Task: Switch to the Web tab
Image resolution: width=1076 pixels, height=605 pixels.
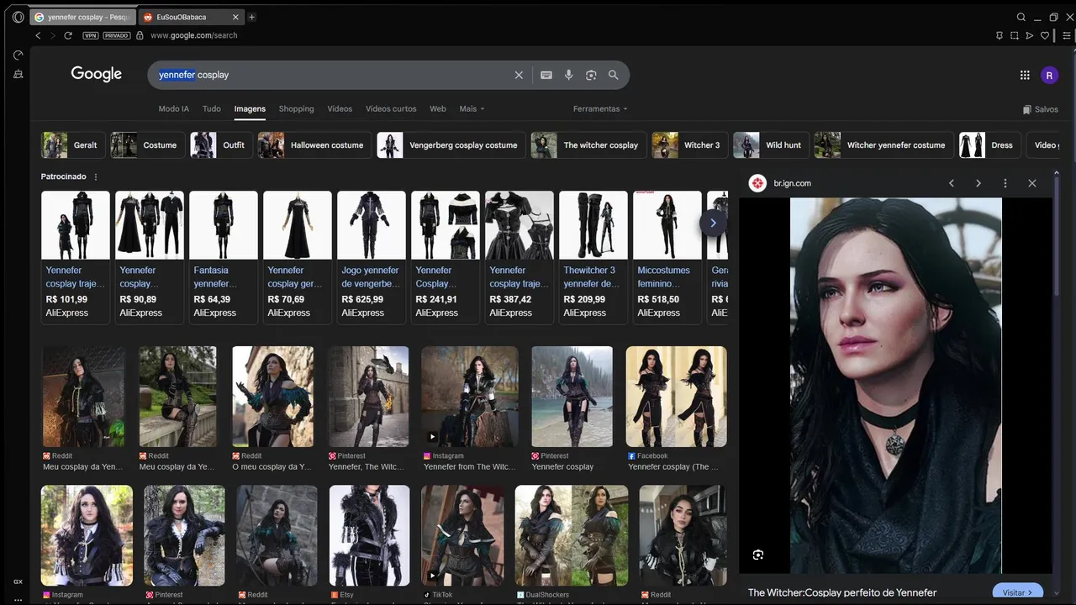Action: tap(438, 108)
